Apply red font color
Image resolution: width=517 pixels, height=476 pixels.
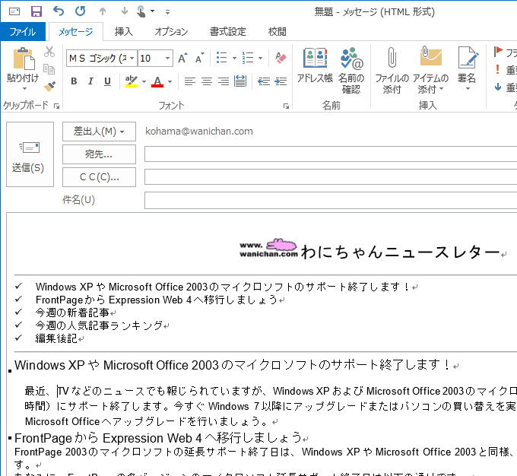pos(157,81)
